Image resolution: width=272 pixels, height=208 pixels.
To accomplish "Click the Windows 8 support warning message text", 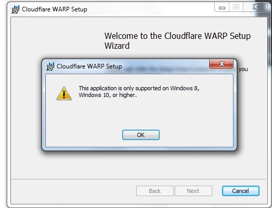I will click(139, 91).
